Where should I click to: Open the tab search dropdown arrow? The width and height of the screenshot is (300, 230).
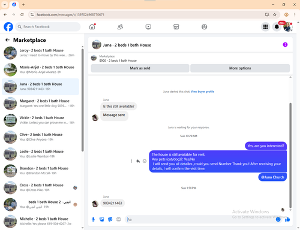pyautogui.click(x=5, y=4)
